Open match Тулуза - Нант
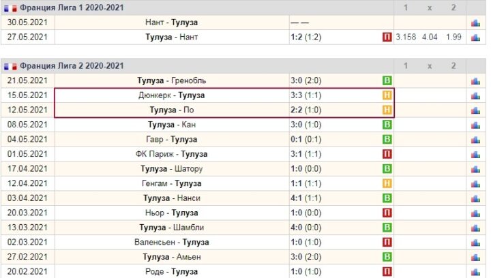 (x=172, y=37)
